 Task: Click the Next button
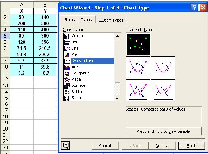click(162, 146)
